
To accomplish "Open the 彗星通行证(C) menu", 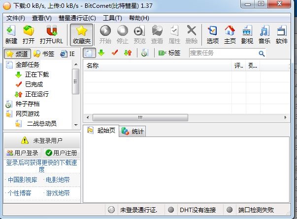I will coord(77,18).
